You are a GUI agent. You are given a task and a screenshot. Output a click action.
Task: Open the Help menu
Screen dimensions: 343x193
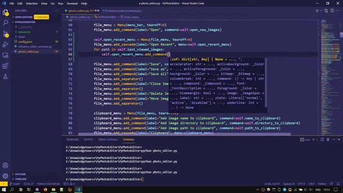tap(84, 4)
